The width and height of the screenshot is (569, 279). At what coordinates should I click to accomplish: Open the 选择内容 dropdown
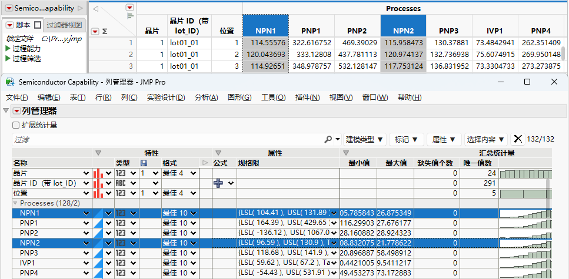(x=486, y=139)
